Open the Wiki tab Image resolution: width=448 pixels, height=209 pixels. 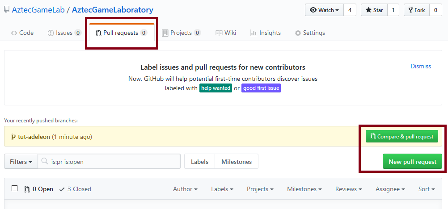[x=226, y=33]
